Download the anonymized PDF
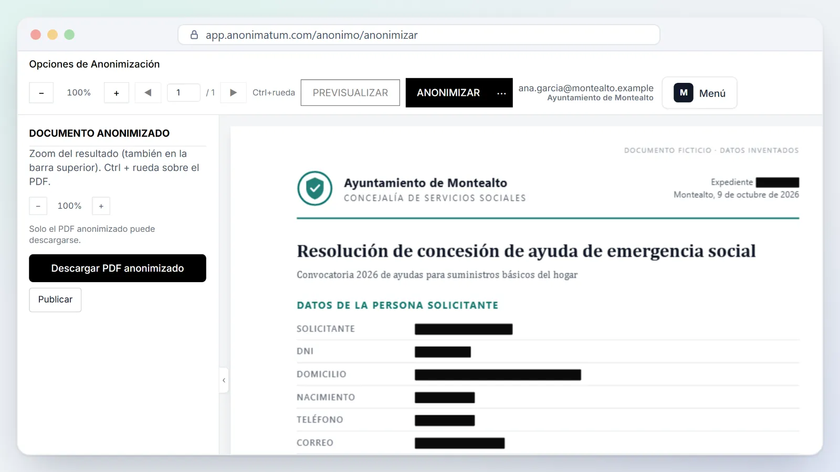This screenshot has height=472, width=840. (118, 268)
